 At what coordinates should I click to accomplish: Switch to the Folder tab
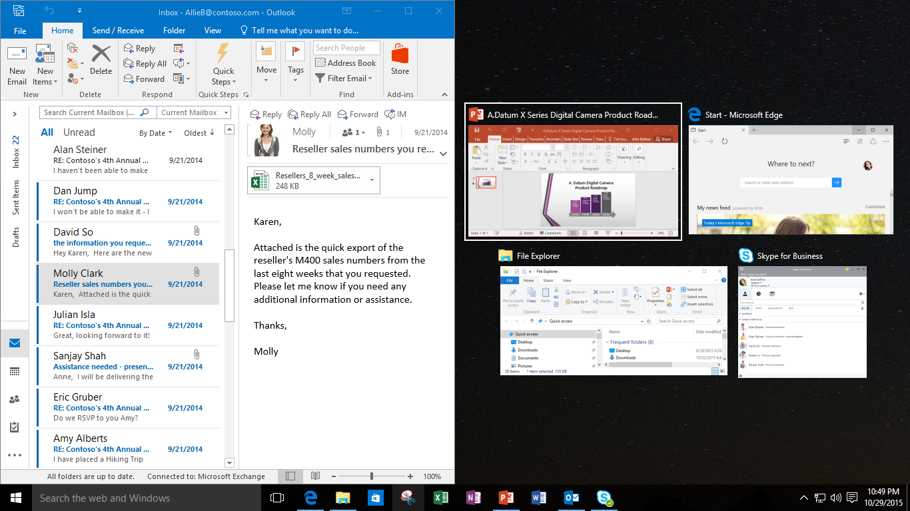pos(175,31)
